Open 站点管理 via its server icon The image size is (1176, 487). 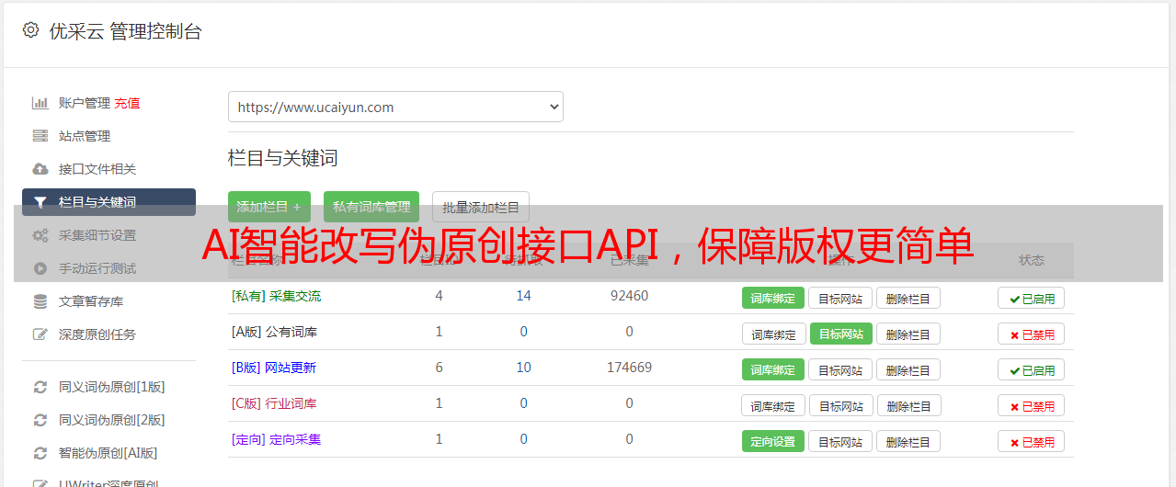click(x=40, y=136)
